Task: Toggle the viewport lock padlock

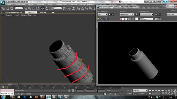Action: pyautogui.click(x=136, y=15)
